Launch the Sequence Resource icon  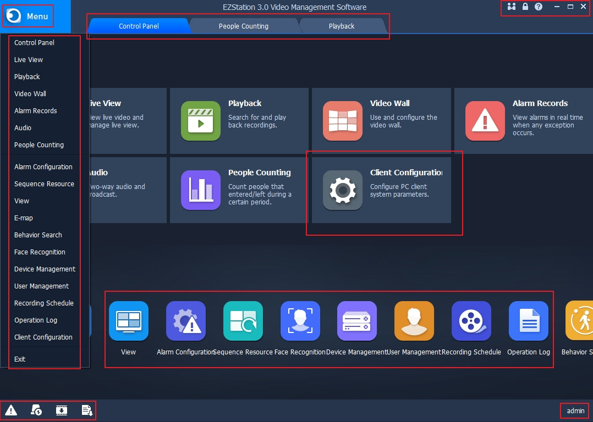tap(243, 321)
